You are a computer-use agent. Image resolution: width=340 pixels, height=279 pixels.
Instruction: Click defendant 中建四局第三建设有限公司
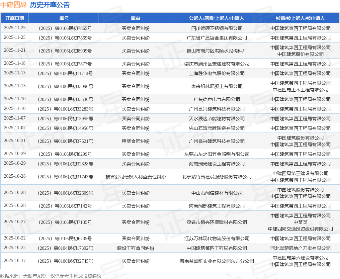300,173
